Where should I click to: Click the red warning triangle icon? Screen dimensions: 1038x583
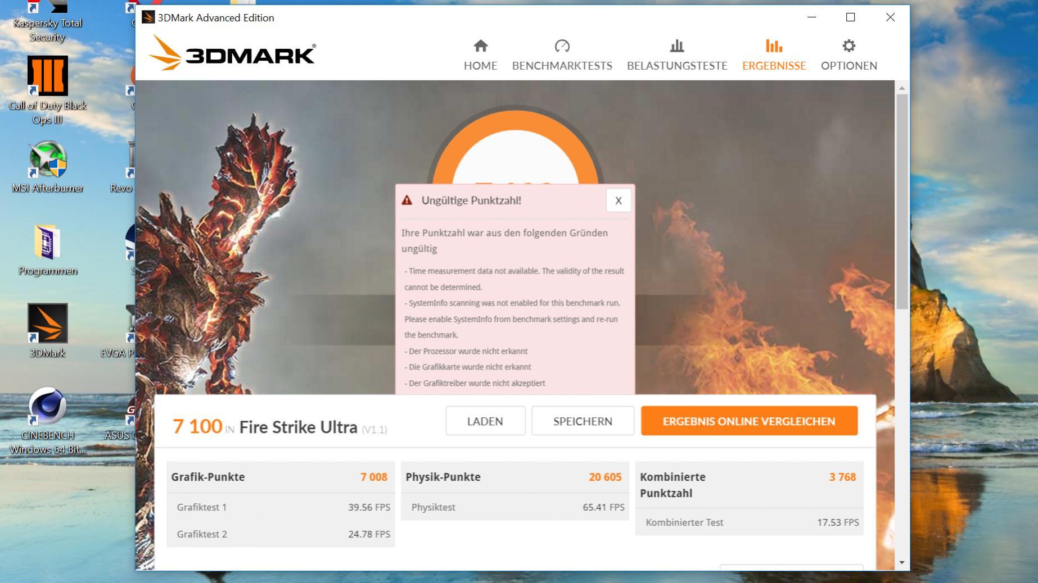(407, 201)
